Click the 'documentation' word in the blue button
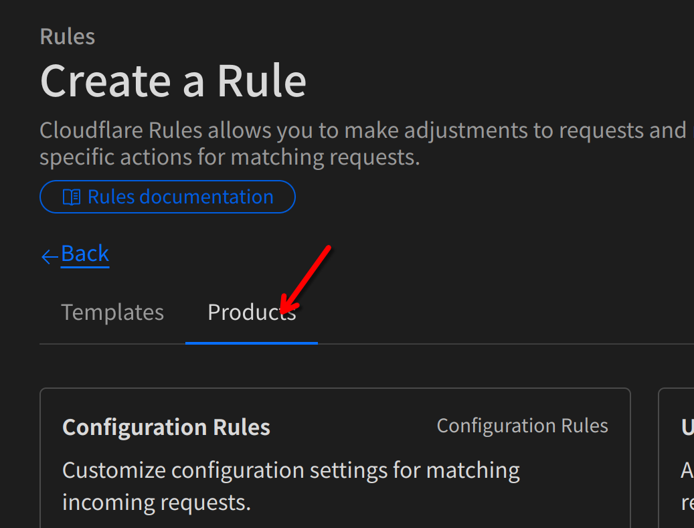This screenshot has height=528, width=694. tap(206, 197)
